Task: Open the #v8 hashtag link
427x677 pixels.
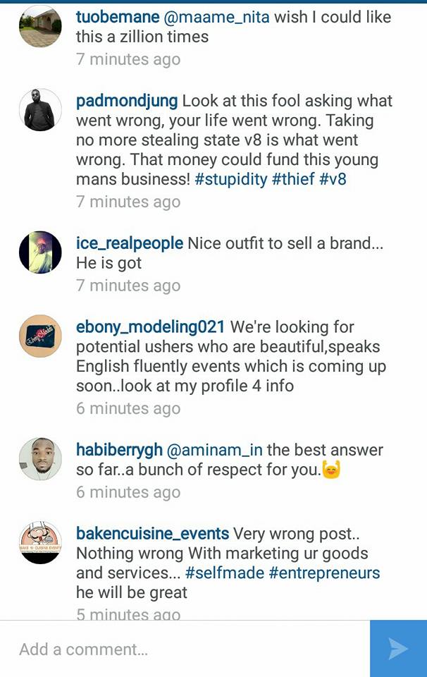Action: 333,179
